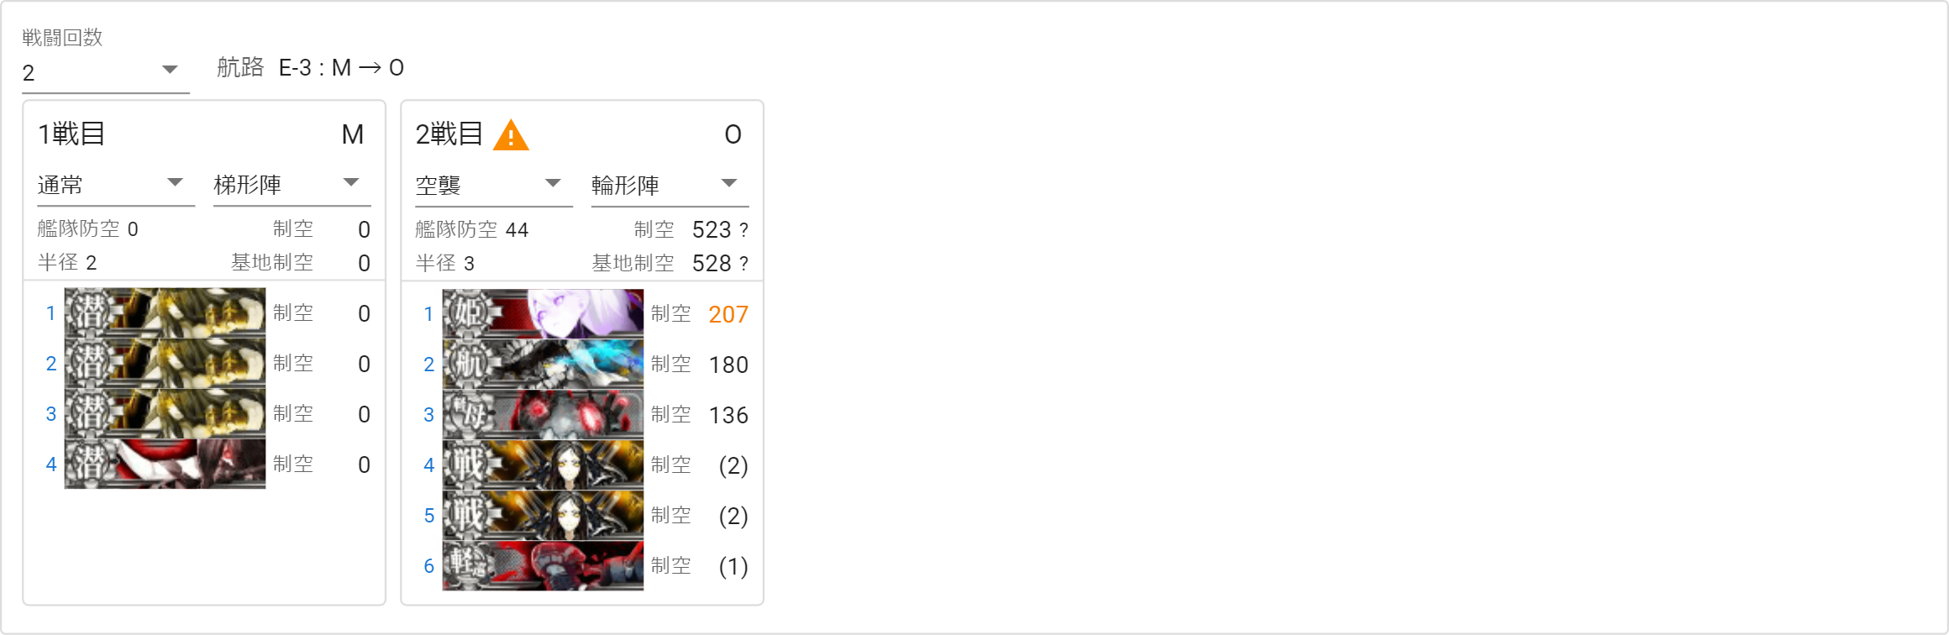The height and width of the screenshot is (635, 1949).
Task: Open the 輪形陣 formation dropdown
Action: 670,185
